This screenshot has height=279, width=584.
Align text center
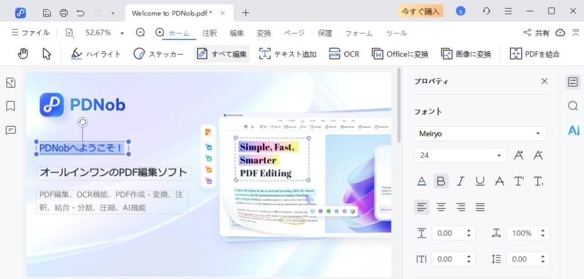[441, 207]
